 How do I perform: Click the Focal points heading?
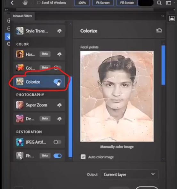pos(89,47)
